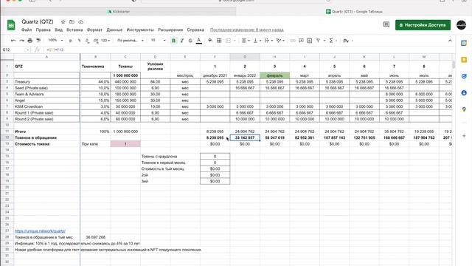Open the borders tool
Image resolution: width=472 pixels, height=266 pixels.
tap(219, 41)
